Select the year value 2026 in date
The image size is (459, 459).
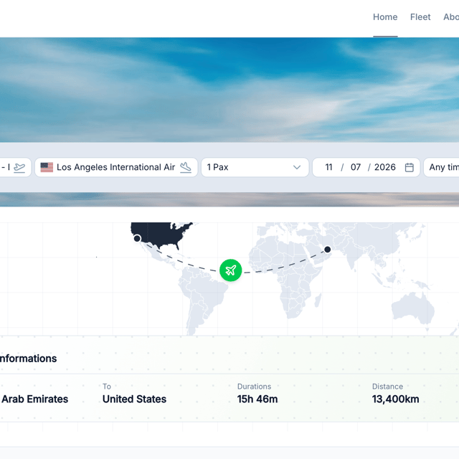[385, 167]
